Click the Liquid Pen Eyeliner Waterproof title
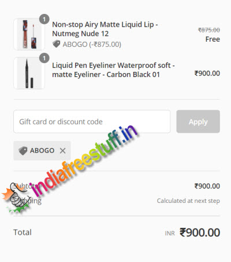The image size is (231, 262). click(113, 70)
